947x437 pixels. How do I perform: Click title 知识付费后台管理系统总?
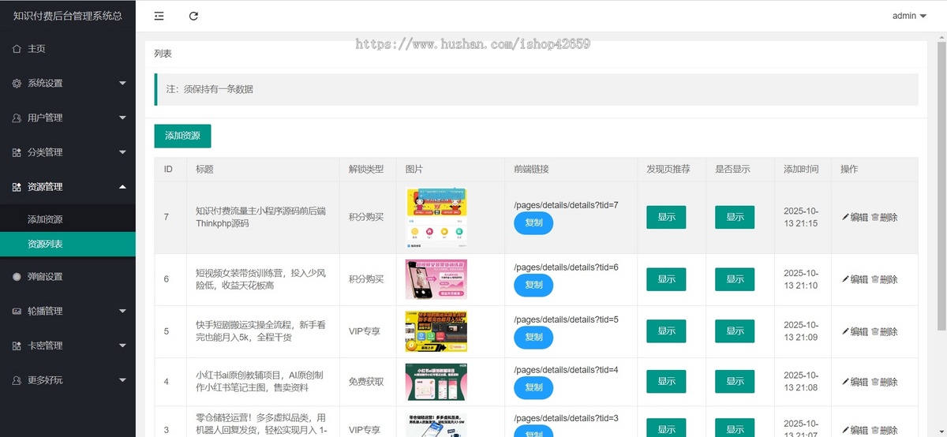(68, 16)
